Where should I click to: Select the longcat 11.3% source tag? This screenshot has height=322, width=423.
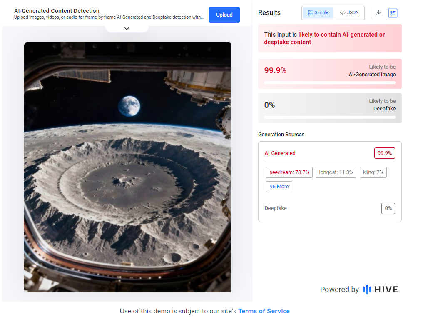click(336, 172)
